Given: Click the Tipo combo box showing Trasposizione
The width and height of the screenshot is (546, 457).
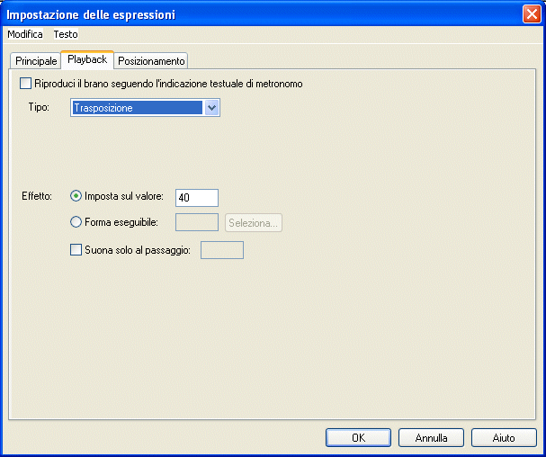Looking at the screenshot, I should [x=137, y=108].
